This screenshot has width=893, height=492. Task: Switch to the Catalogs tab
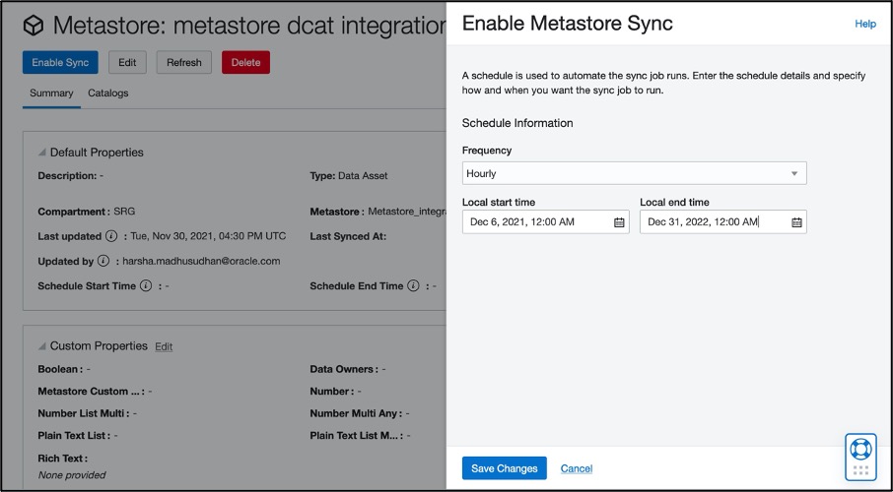click(x=108, y=93)
